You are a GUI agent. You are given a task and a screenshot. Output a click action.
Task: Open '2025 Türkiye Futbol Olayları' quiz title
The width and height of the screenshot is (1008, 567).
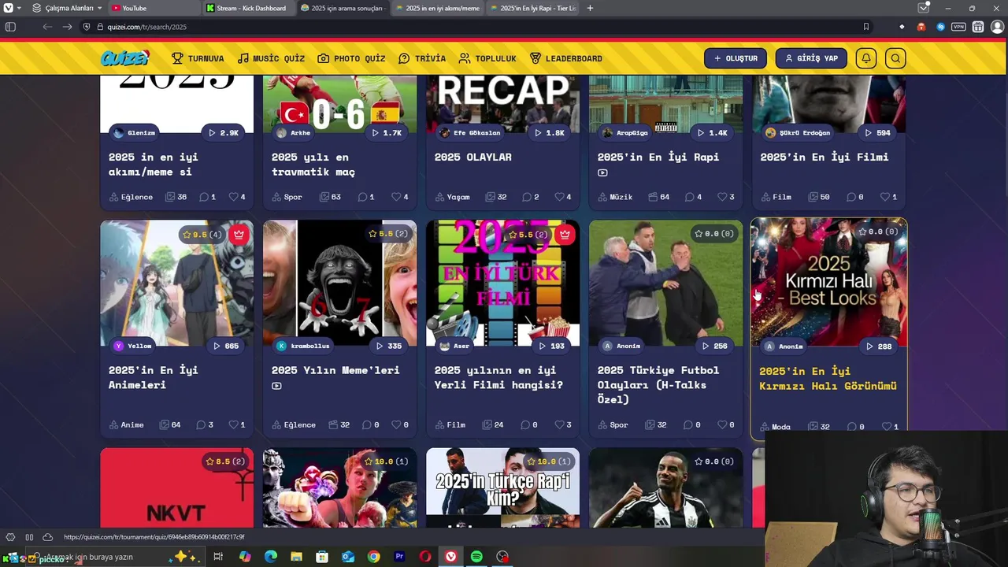pyautogui.click(x=658, y=384)
